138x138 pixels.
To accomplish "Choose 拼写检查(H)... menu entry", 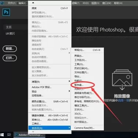I will [50, 12].
